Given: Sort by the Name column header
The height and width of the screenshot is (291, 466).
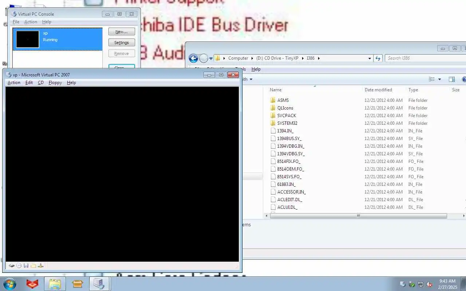Looking at the screenshot, I should pos(276,90).
